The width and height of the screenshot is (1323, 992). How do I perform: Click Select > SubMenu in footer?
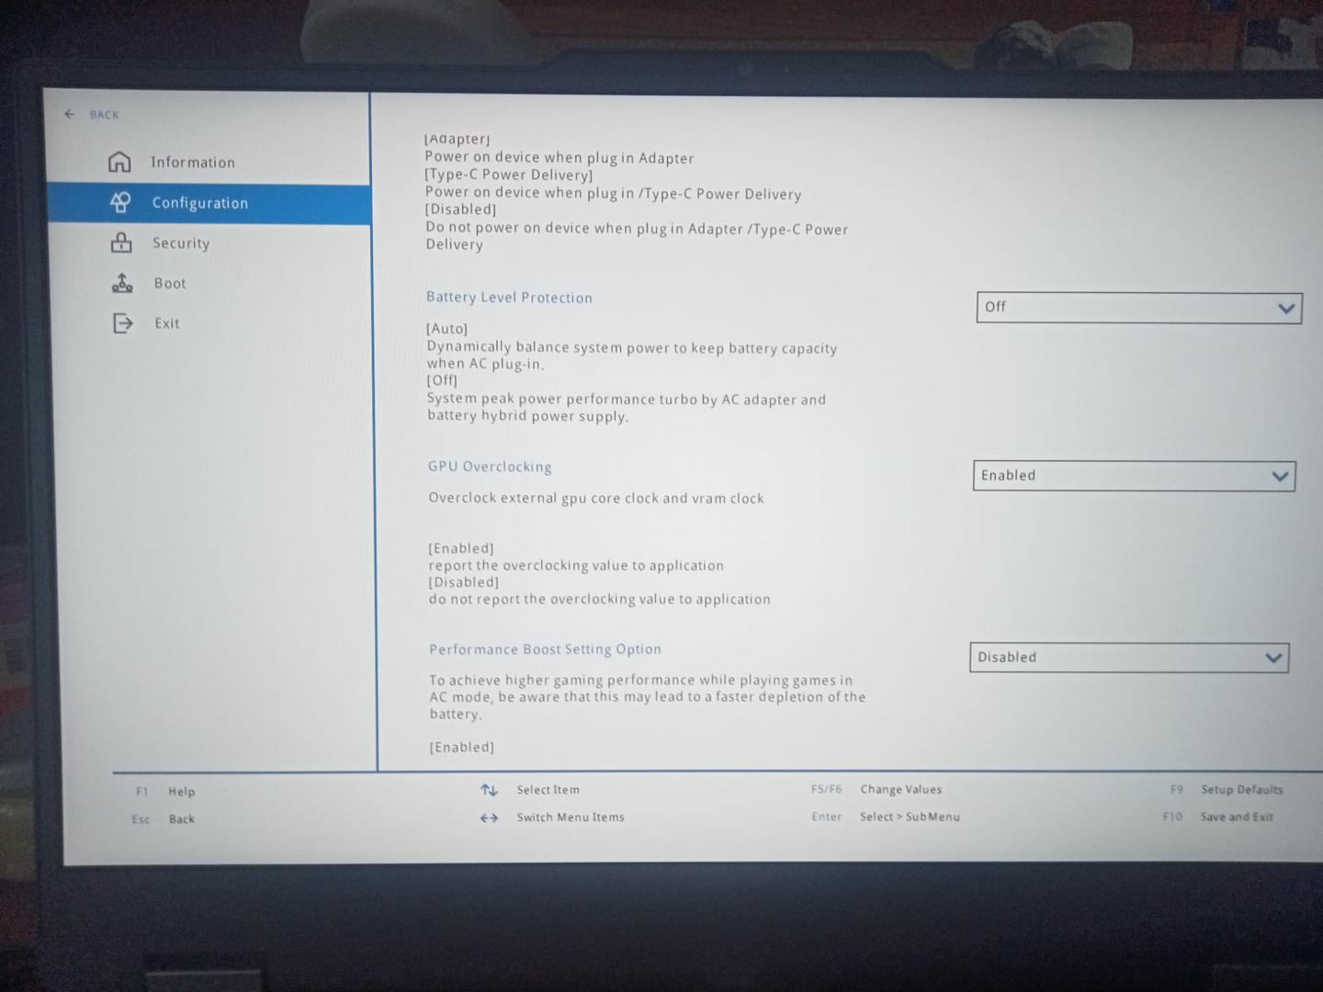click(886, 817)
